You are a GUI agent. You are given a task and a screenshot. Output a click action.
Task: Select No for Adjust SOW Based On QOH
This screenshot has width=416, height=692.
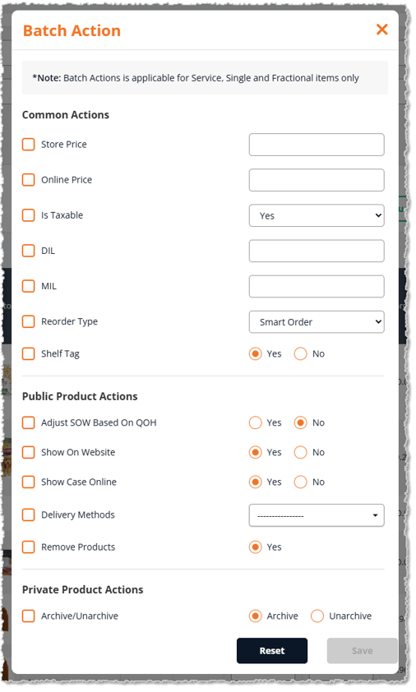[300, 422]
